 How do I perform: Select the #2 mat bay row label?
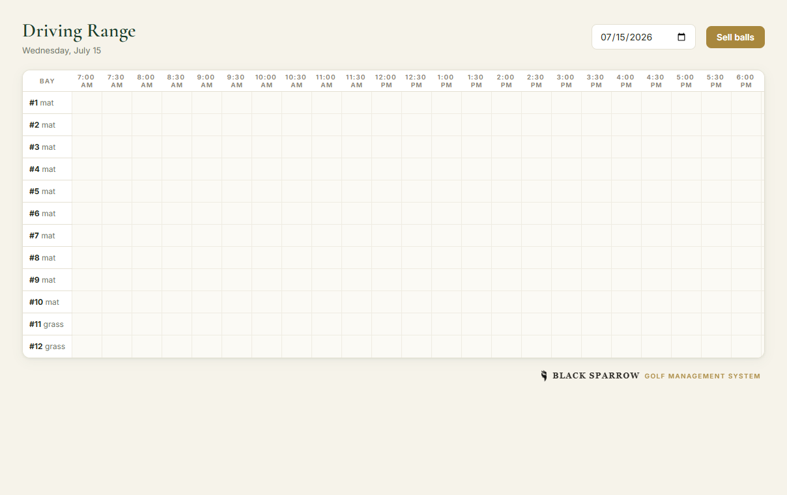pos(48,125)
